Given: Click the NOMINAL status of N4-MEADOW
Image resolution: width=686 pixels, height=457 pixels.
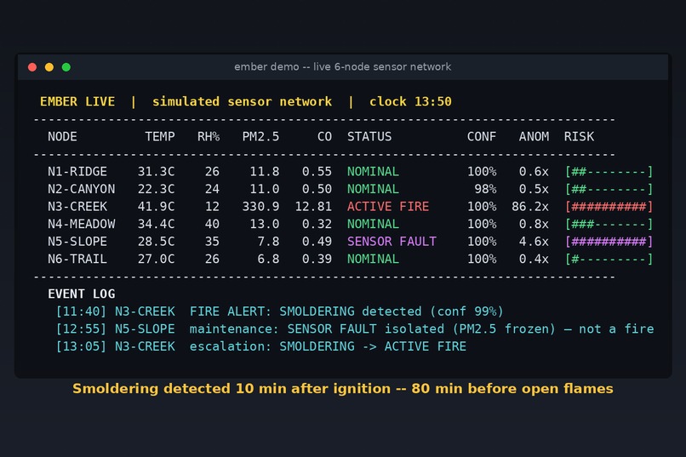Looking at the screenshot, I should [x=373, y=224].
